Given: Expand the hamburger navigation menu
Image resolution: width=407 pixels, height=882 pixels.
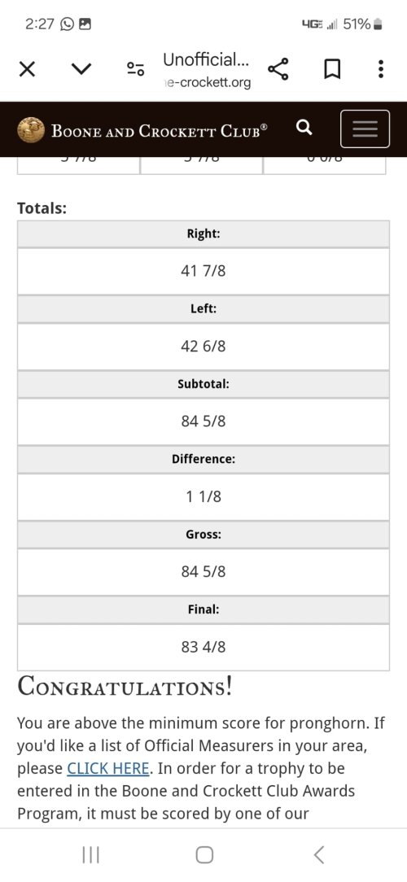Looking at the screenshot, I should coord(365,129).
